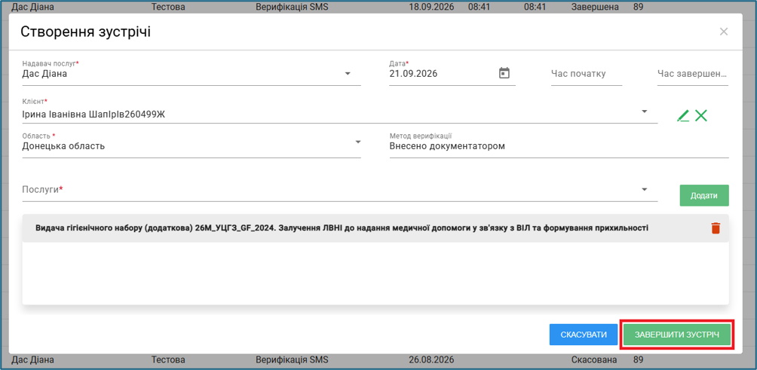Click Верифікація SMS in top background row

pyautogui.click(x=292, y=8)
